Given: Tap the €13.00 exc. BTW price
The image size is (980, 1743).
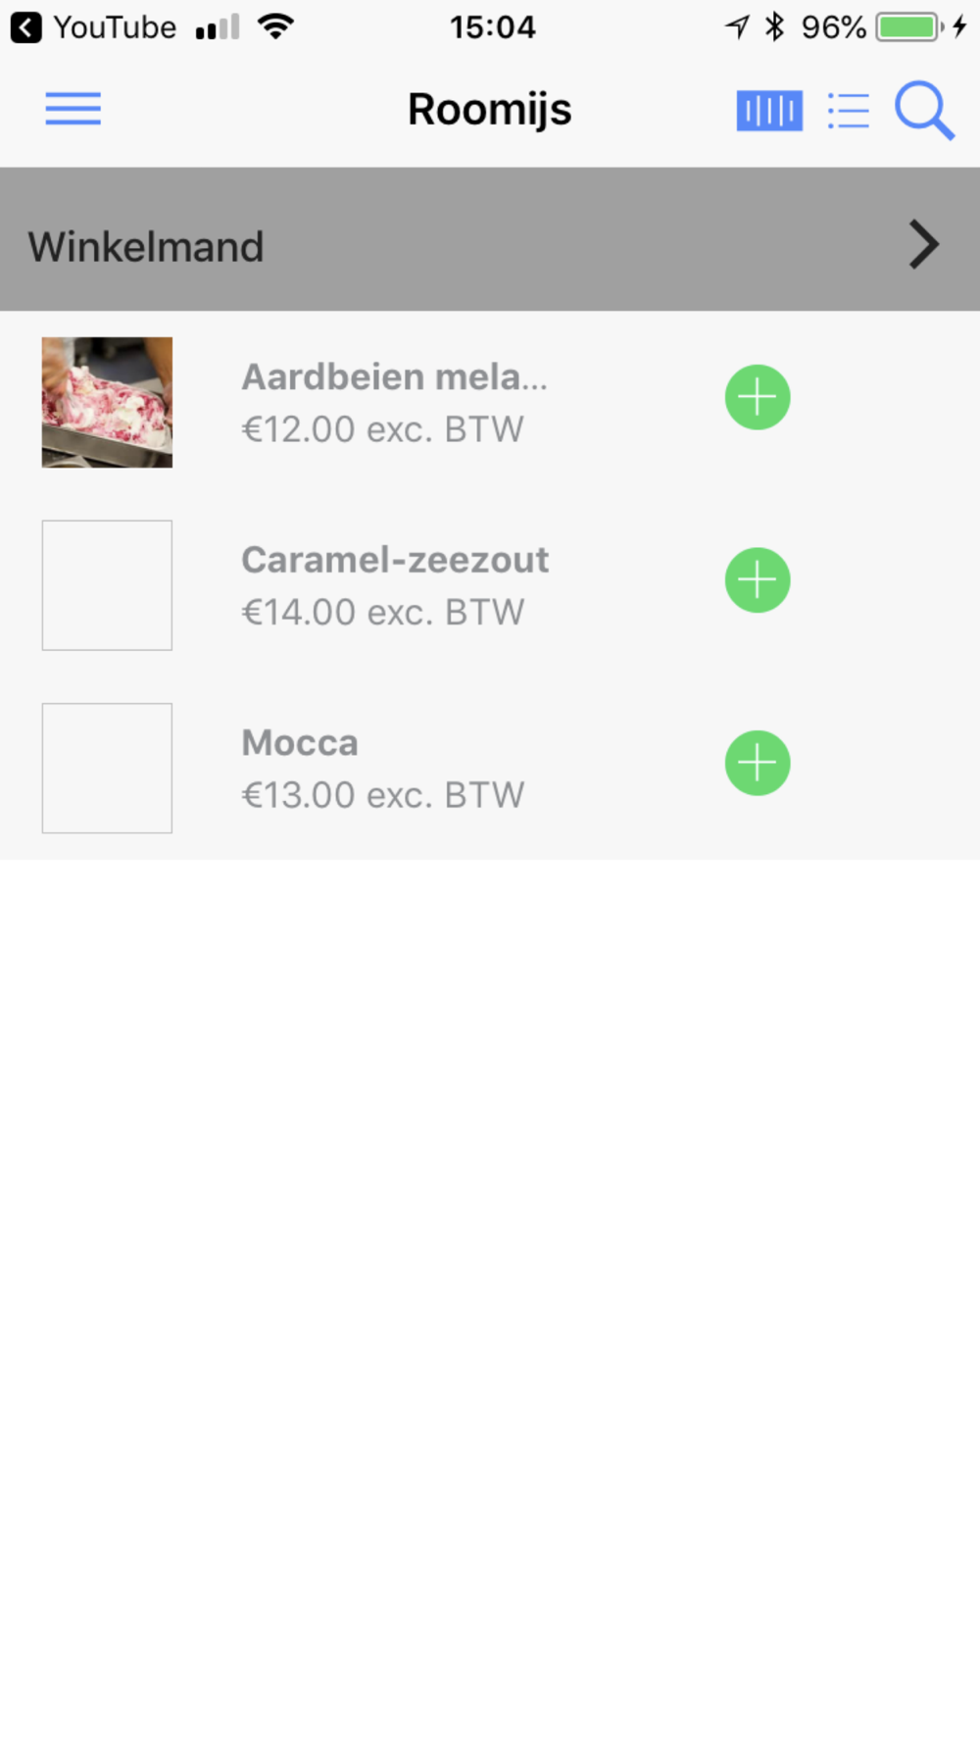Looking at the screenshot, I should pos(382,795).
